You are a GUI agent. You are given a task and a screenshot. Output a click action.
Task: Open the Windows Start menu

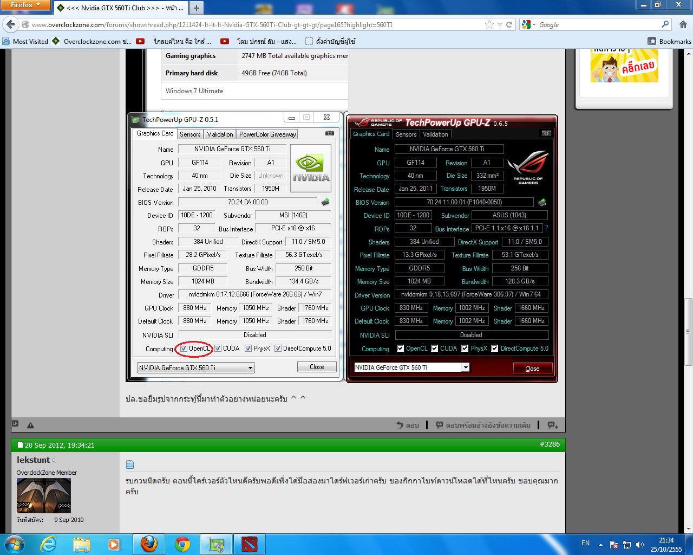pyautogui.click(x=14, y=544)
